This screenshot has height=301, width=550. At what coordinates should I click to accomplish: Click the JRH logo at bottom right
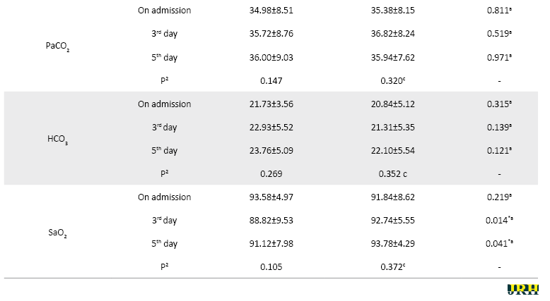[522, 290]
